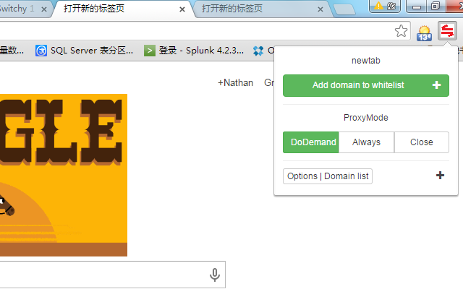
Task: Open the 登录 - Splunk 4.2.3 bookmark
Action: 194,51
